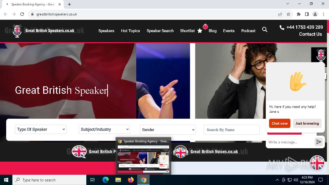This screenshot has height=185, width=329.
Task: Click the Contact Us link
Action: click(310, 34)
